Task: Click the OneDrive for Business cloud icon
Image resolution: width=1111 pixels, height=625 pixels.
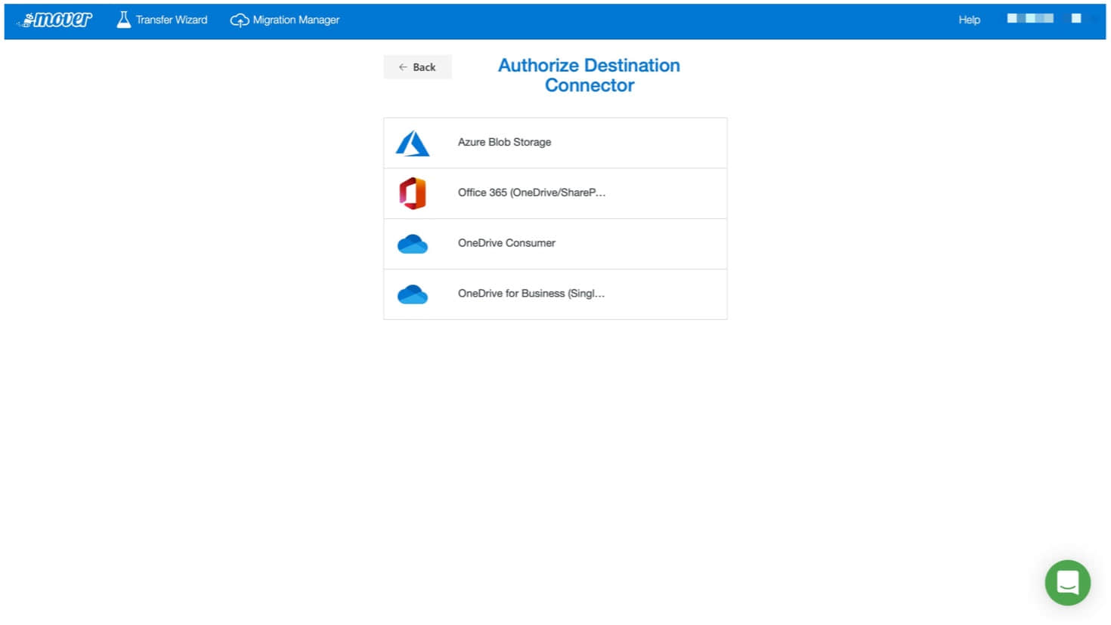Action: coord(413,294)
